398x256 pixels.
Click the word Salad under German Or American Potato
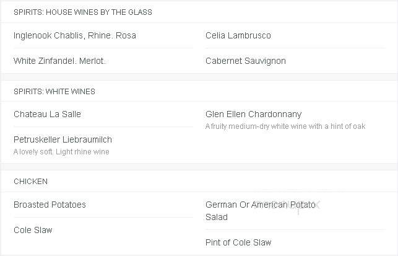point(217,217)
